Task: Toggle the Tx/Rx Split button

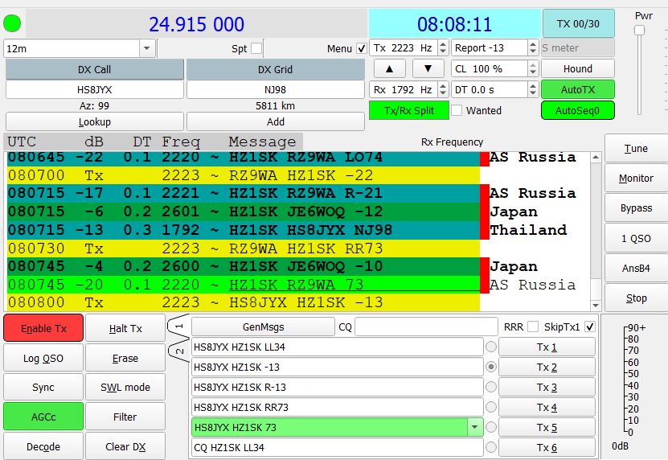Action: pos(409,110)
